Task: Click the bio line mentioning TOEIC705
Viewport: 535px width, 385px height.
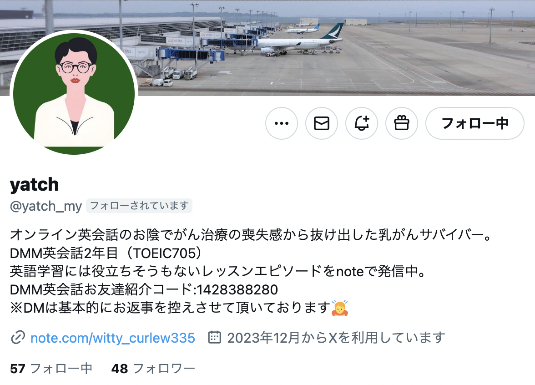Action: pyautogui.click(x=106, y=253)
